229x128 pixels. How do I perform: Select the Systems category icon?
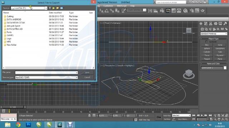(226, 29)
